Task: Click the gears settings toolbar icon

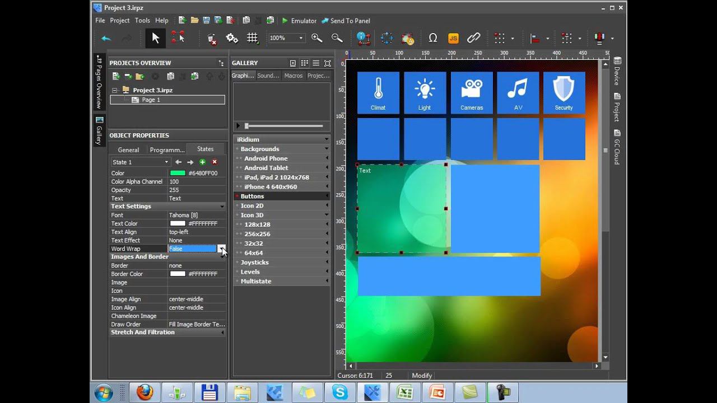Action: (232, 38)
